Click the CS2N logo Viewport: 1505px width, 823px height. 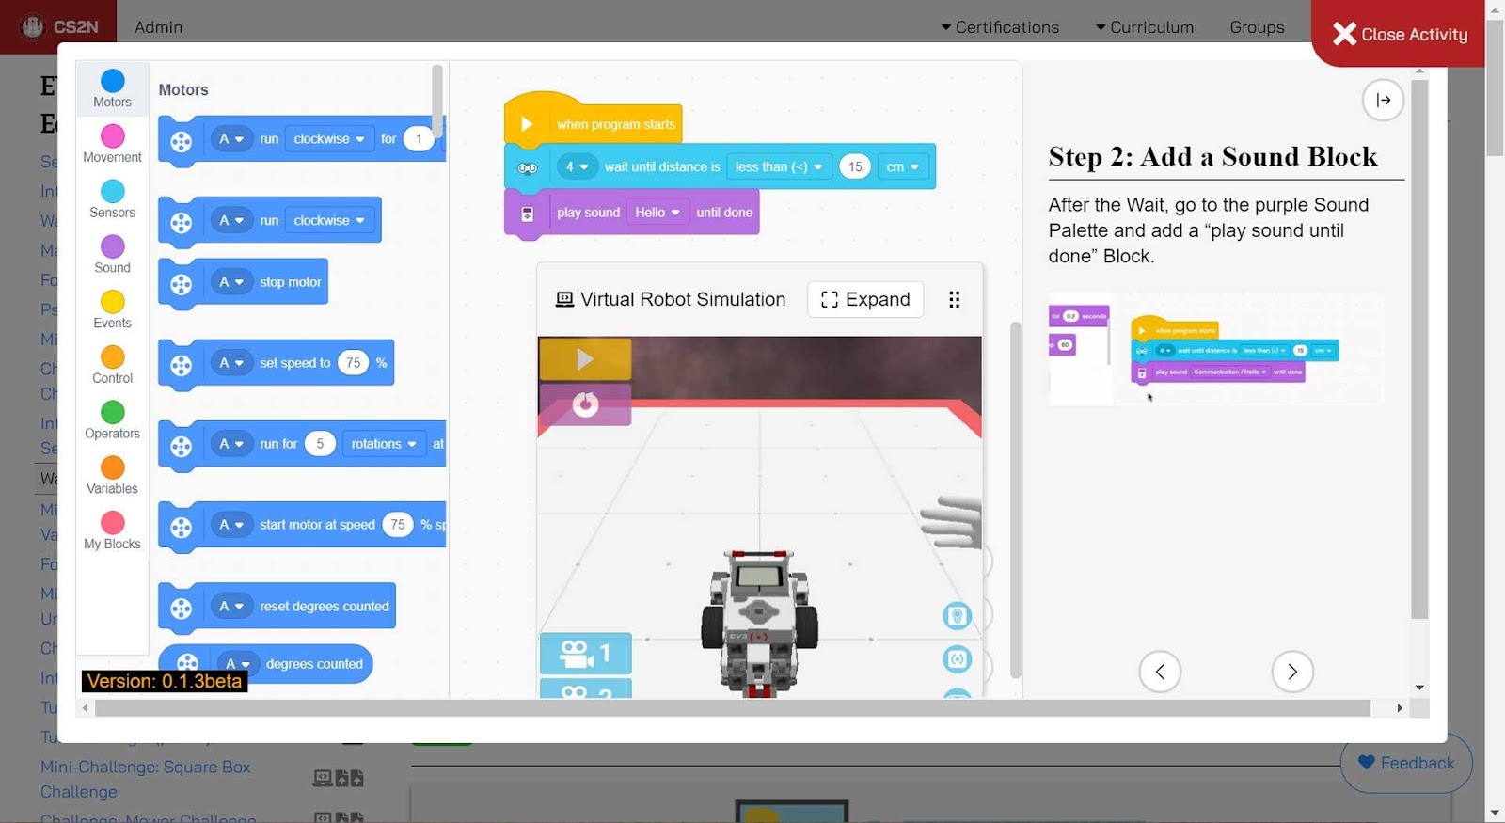coord(59,26)
